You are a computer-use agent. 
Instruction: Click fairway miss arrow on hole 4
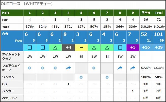click(x=68, y=68)
